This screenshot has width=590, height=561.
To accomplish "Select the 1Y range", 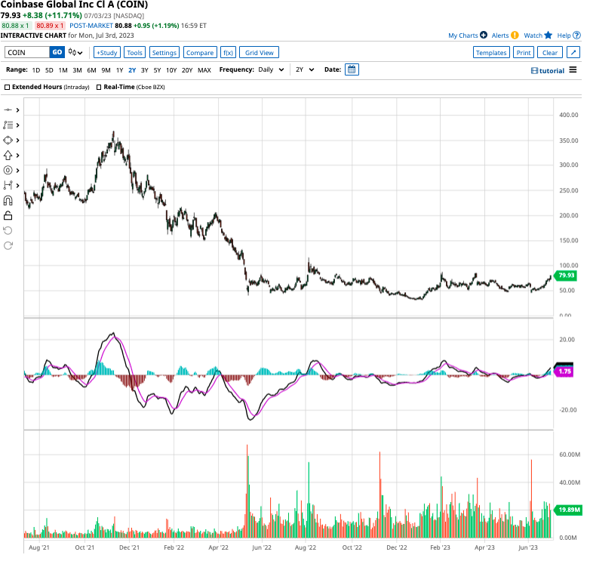I will pos(120,70).
